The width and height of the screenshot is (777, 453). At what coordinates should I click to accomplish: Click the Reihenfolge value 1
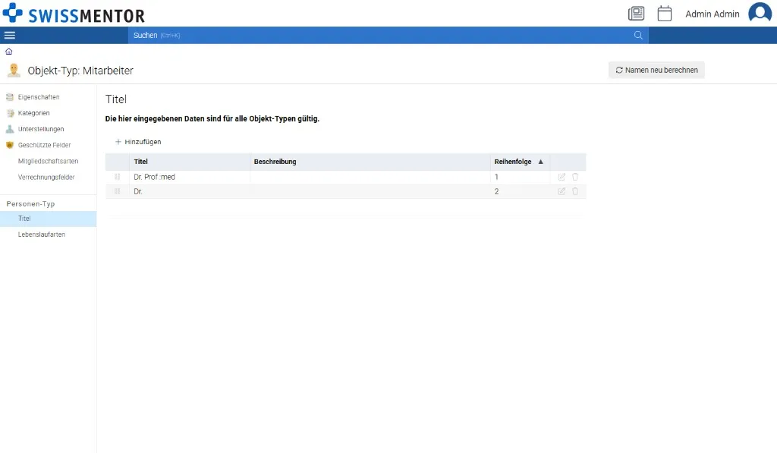click(496, 177)
